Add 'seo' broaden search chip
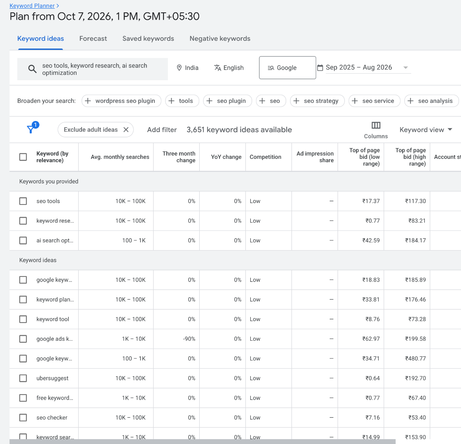The image size is (461, 444). pyautogui.click(x=271, y=101)
